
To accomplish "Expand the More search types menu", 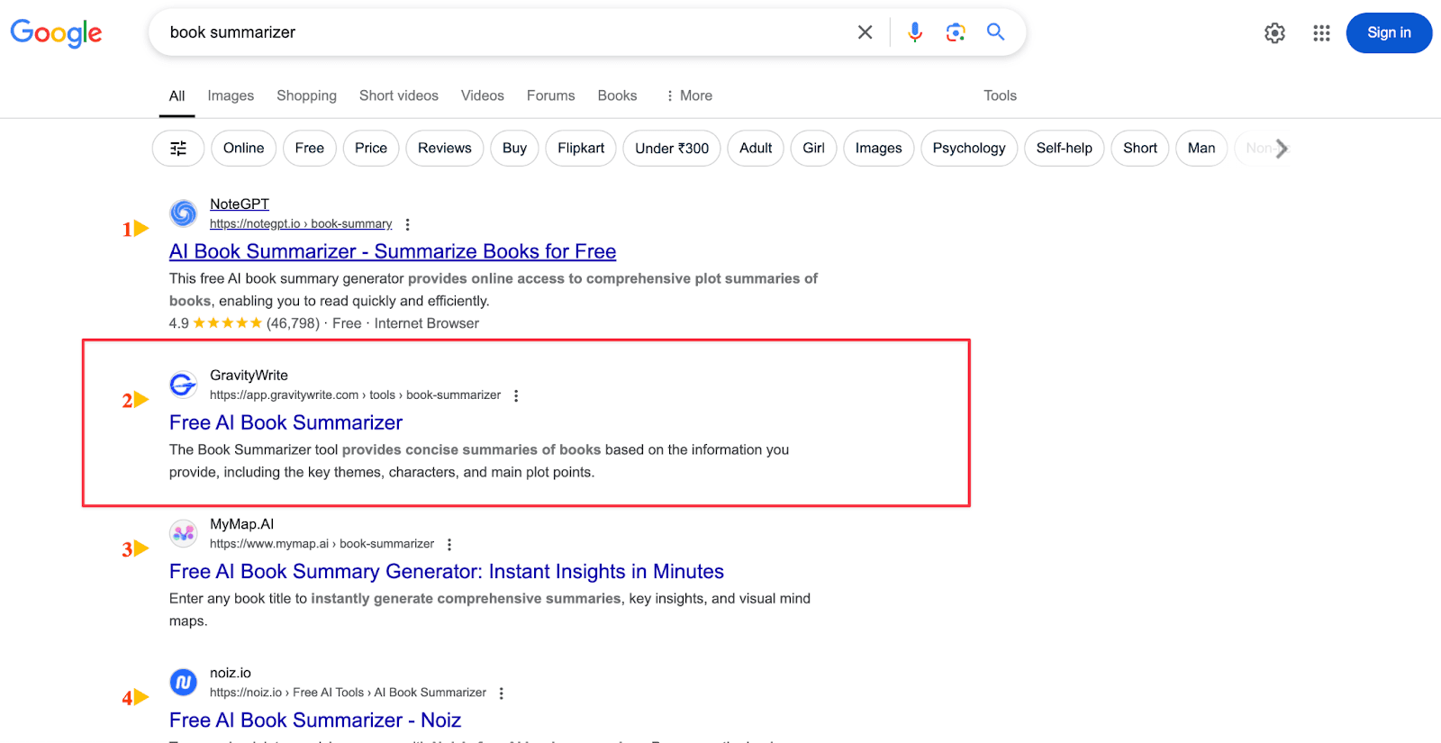I will (x=689, y=95).
